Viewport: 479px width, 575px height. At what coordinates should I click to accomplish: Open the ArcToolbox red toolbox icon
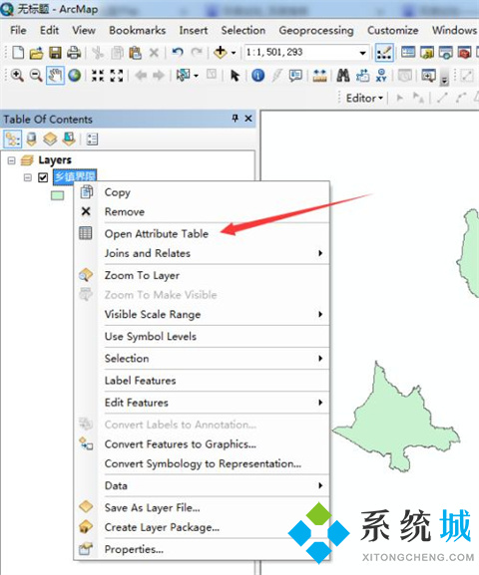464,53
